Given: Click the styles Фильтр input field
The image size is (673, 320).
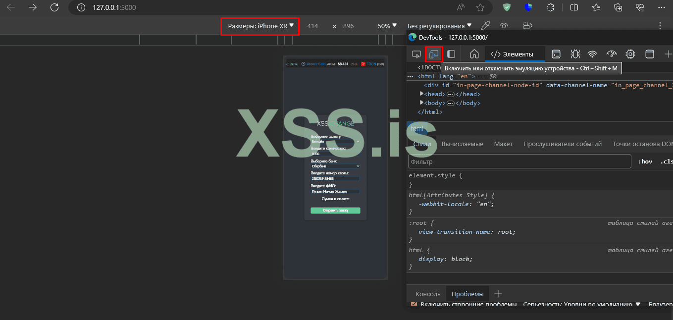Looking at the screenshot, I should 520,161.
